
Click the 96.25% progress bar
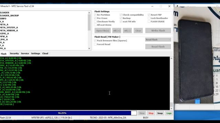(x=68, y=113)
